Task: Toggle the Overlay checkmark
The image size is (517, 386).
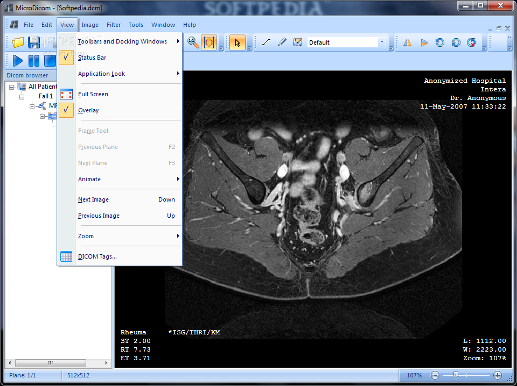Action: 66,110
